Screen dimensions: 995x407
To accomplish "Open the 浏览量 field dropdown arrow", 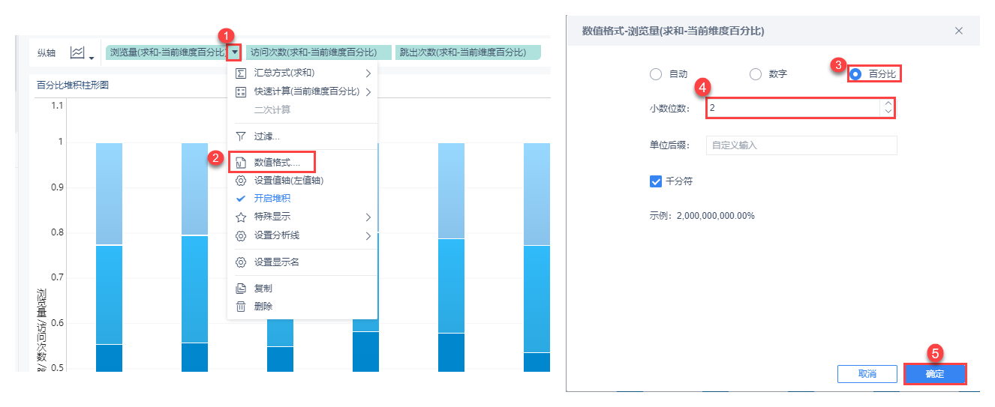I will click(x=234, y=52).
